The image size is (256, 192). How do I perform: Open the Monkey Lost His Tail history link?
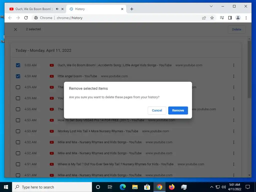pos(98,131)
